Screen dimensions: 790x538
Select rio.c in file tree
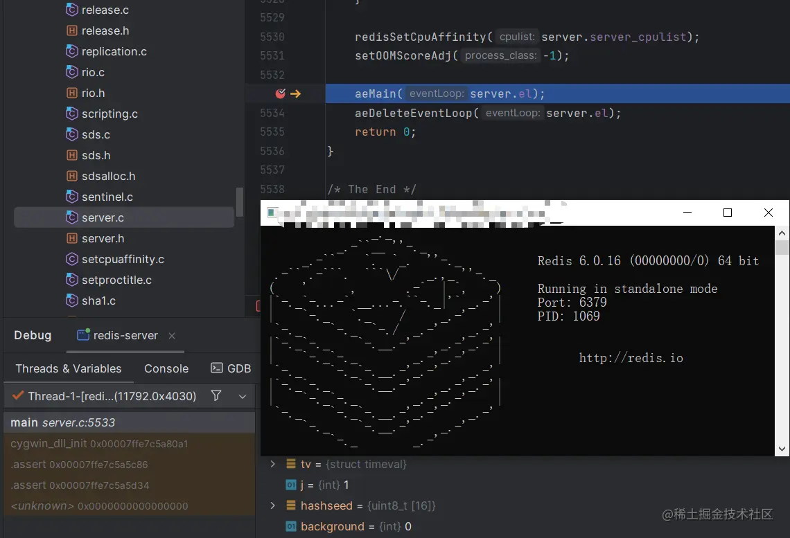(x=94, y=72)
